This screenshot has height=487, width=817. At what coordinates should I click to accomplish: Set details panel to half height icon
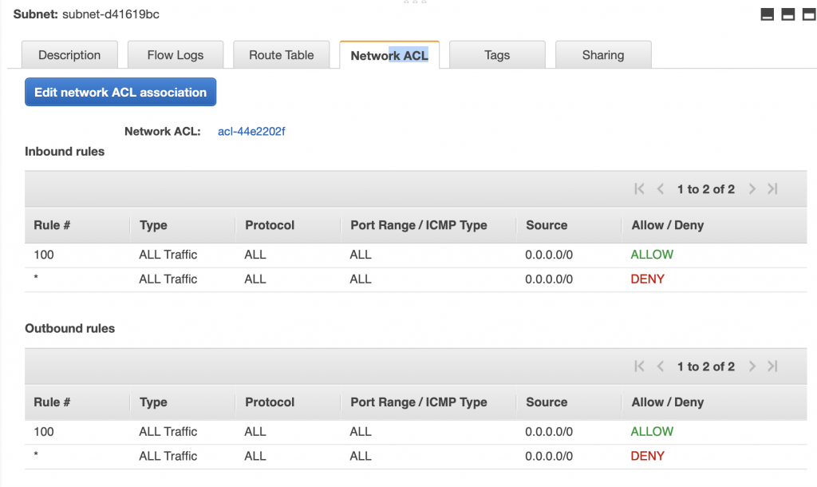(787, 14)
